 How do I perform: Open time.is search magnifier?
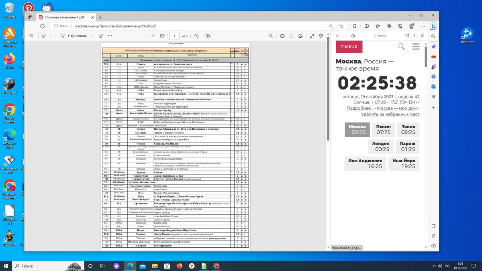coord(401,47)
